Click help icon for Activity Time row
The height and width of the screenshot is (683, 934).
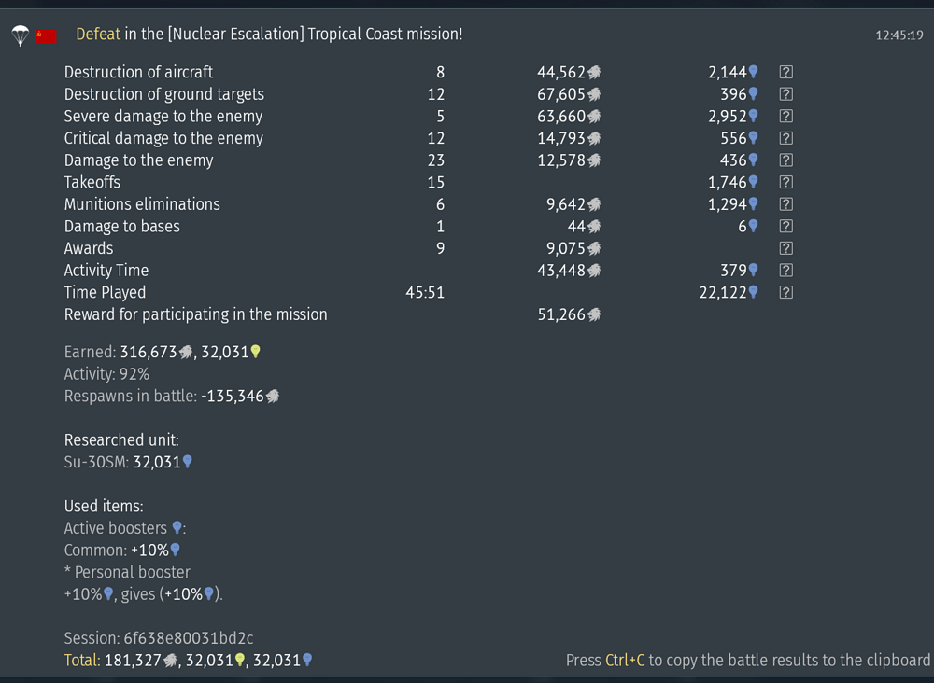[x=785, y=270]
